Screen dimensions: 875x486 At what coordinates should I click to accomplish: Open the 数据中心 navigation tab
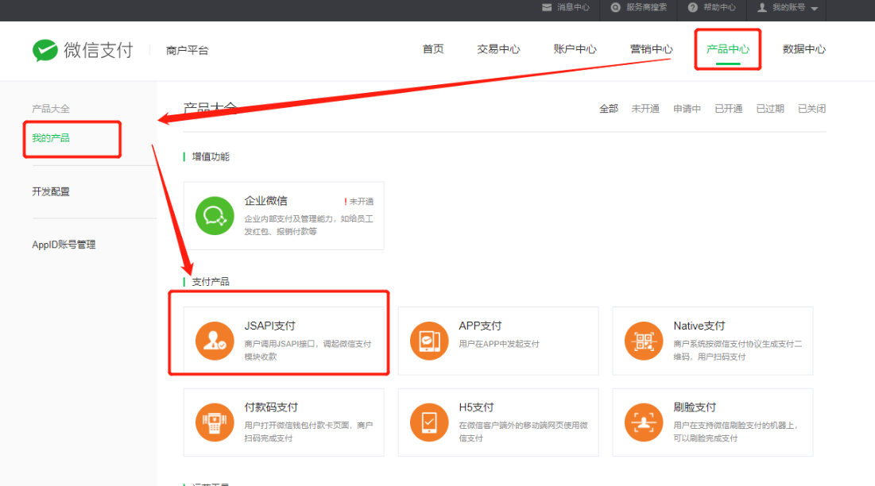pos(803,49)
